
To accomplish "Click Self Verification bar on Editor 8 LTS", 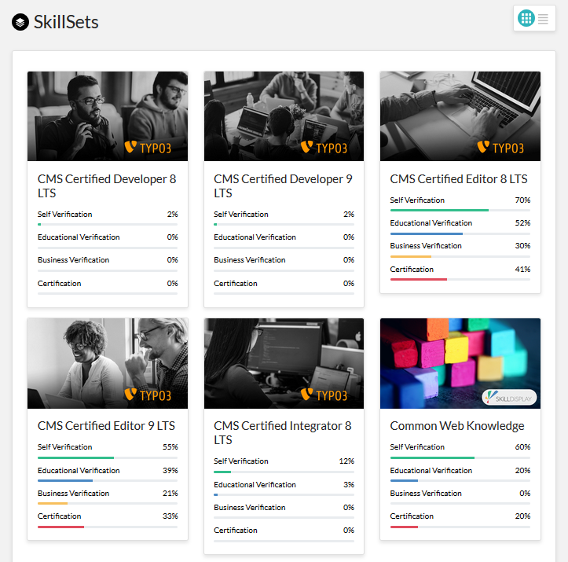I will (x=460, y=210).
